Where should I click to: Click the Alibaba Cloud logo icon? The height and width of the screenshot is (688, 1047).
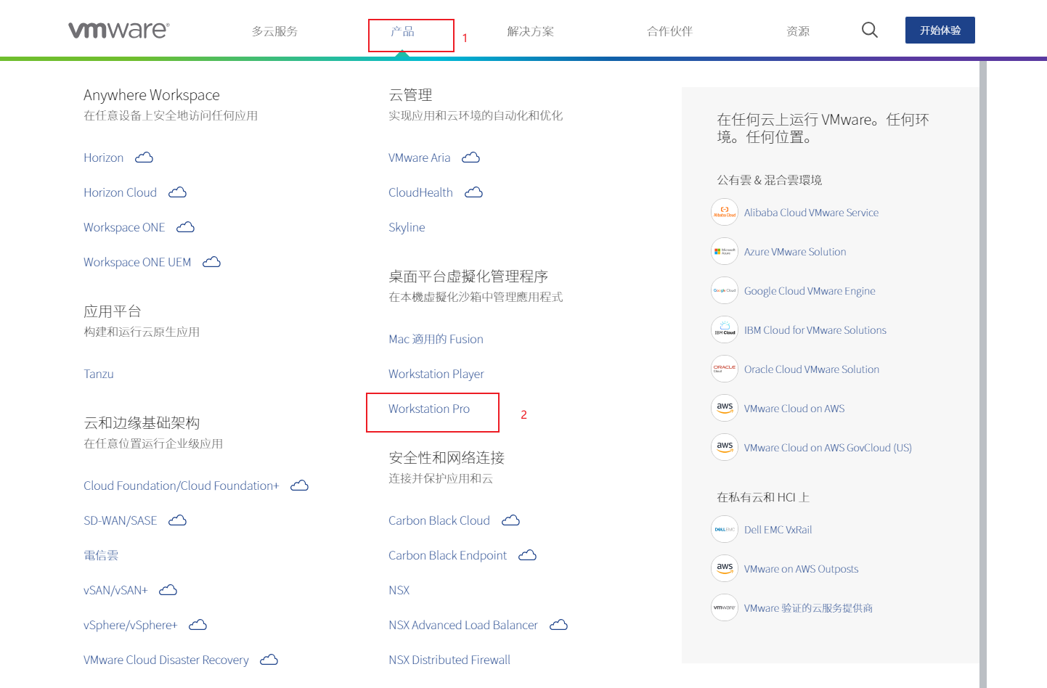(x=725, y=212)
